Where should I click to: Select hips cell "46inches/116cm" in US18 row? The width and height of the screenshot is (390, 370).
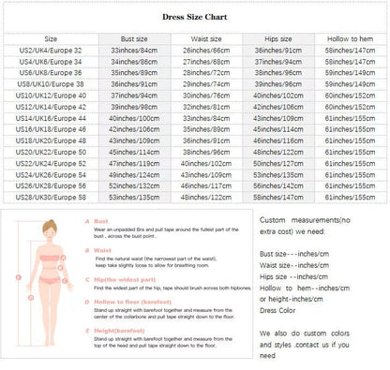tap(278, 141)
